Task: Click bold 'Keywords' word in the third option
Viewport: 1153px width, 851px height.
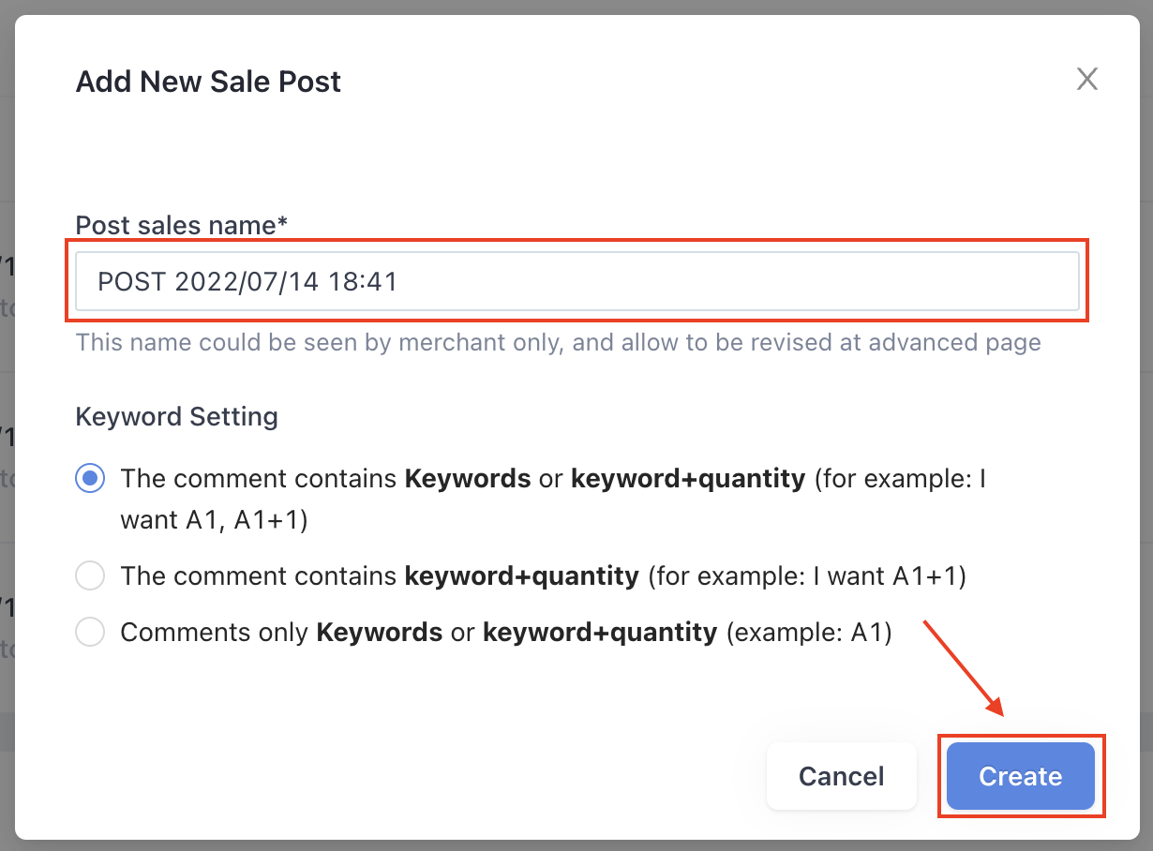Action: click(380, 633)
